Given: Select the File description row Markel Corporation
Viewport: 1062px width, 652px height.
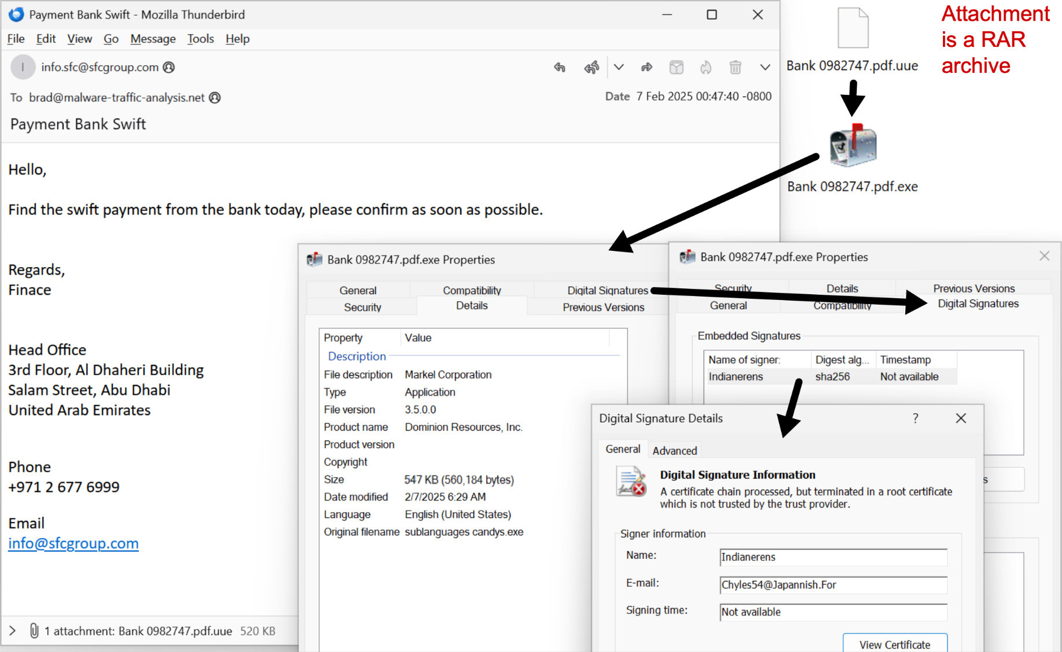Looking at the screenshot, I should coord(473,375).
